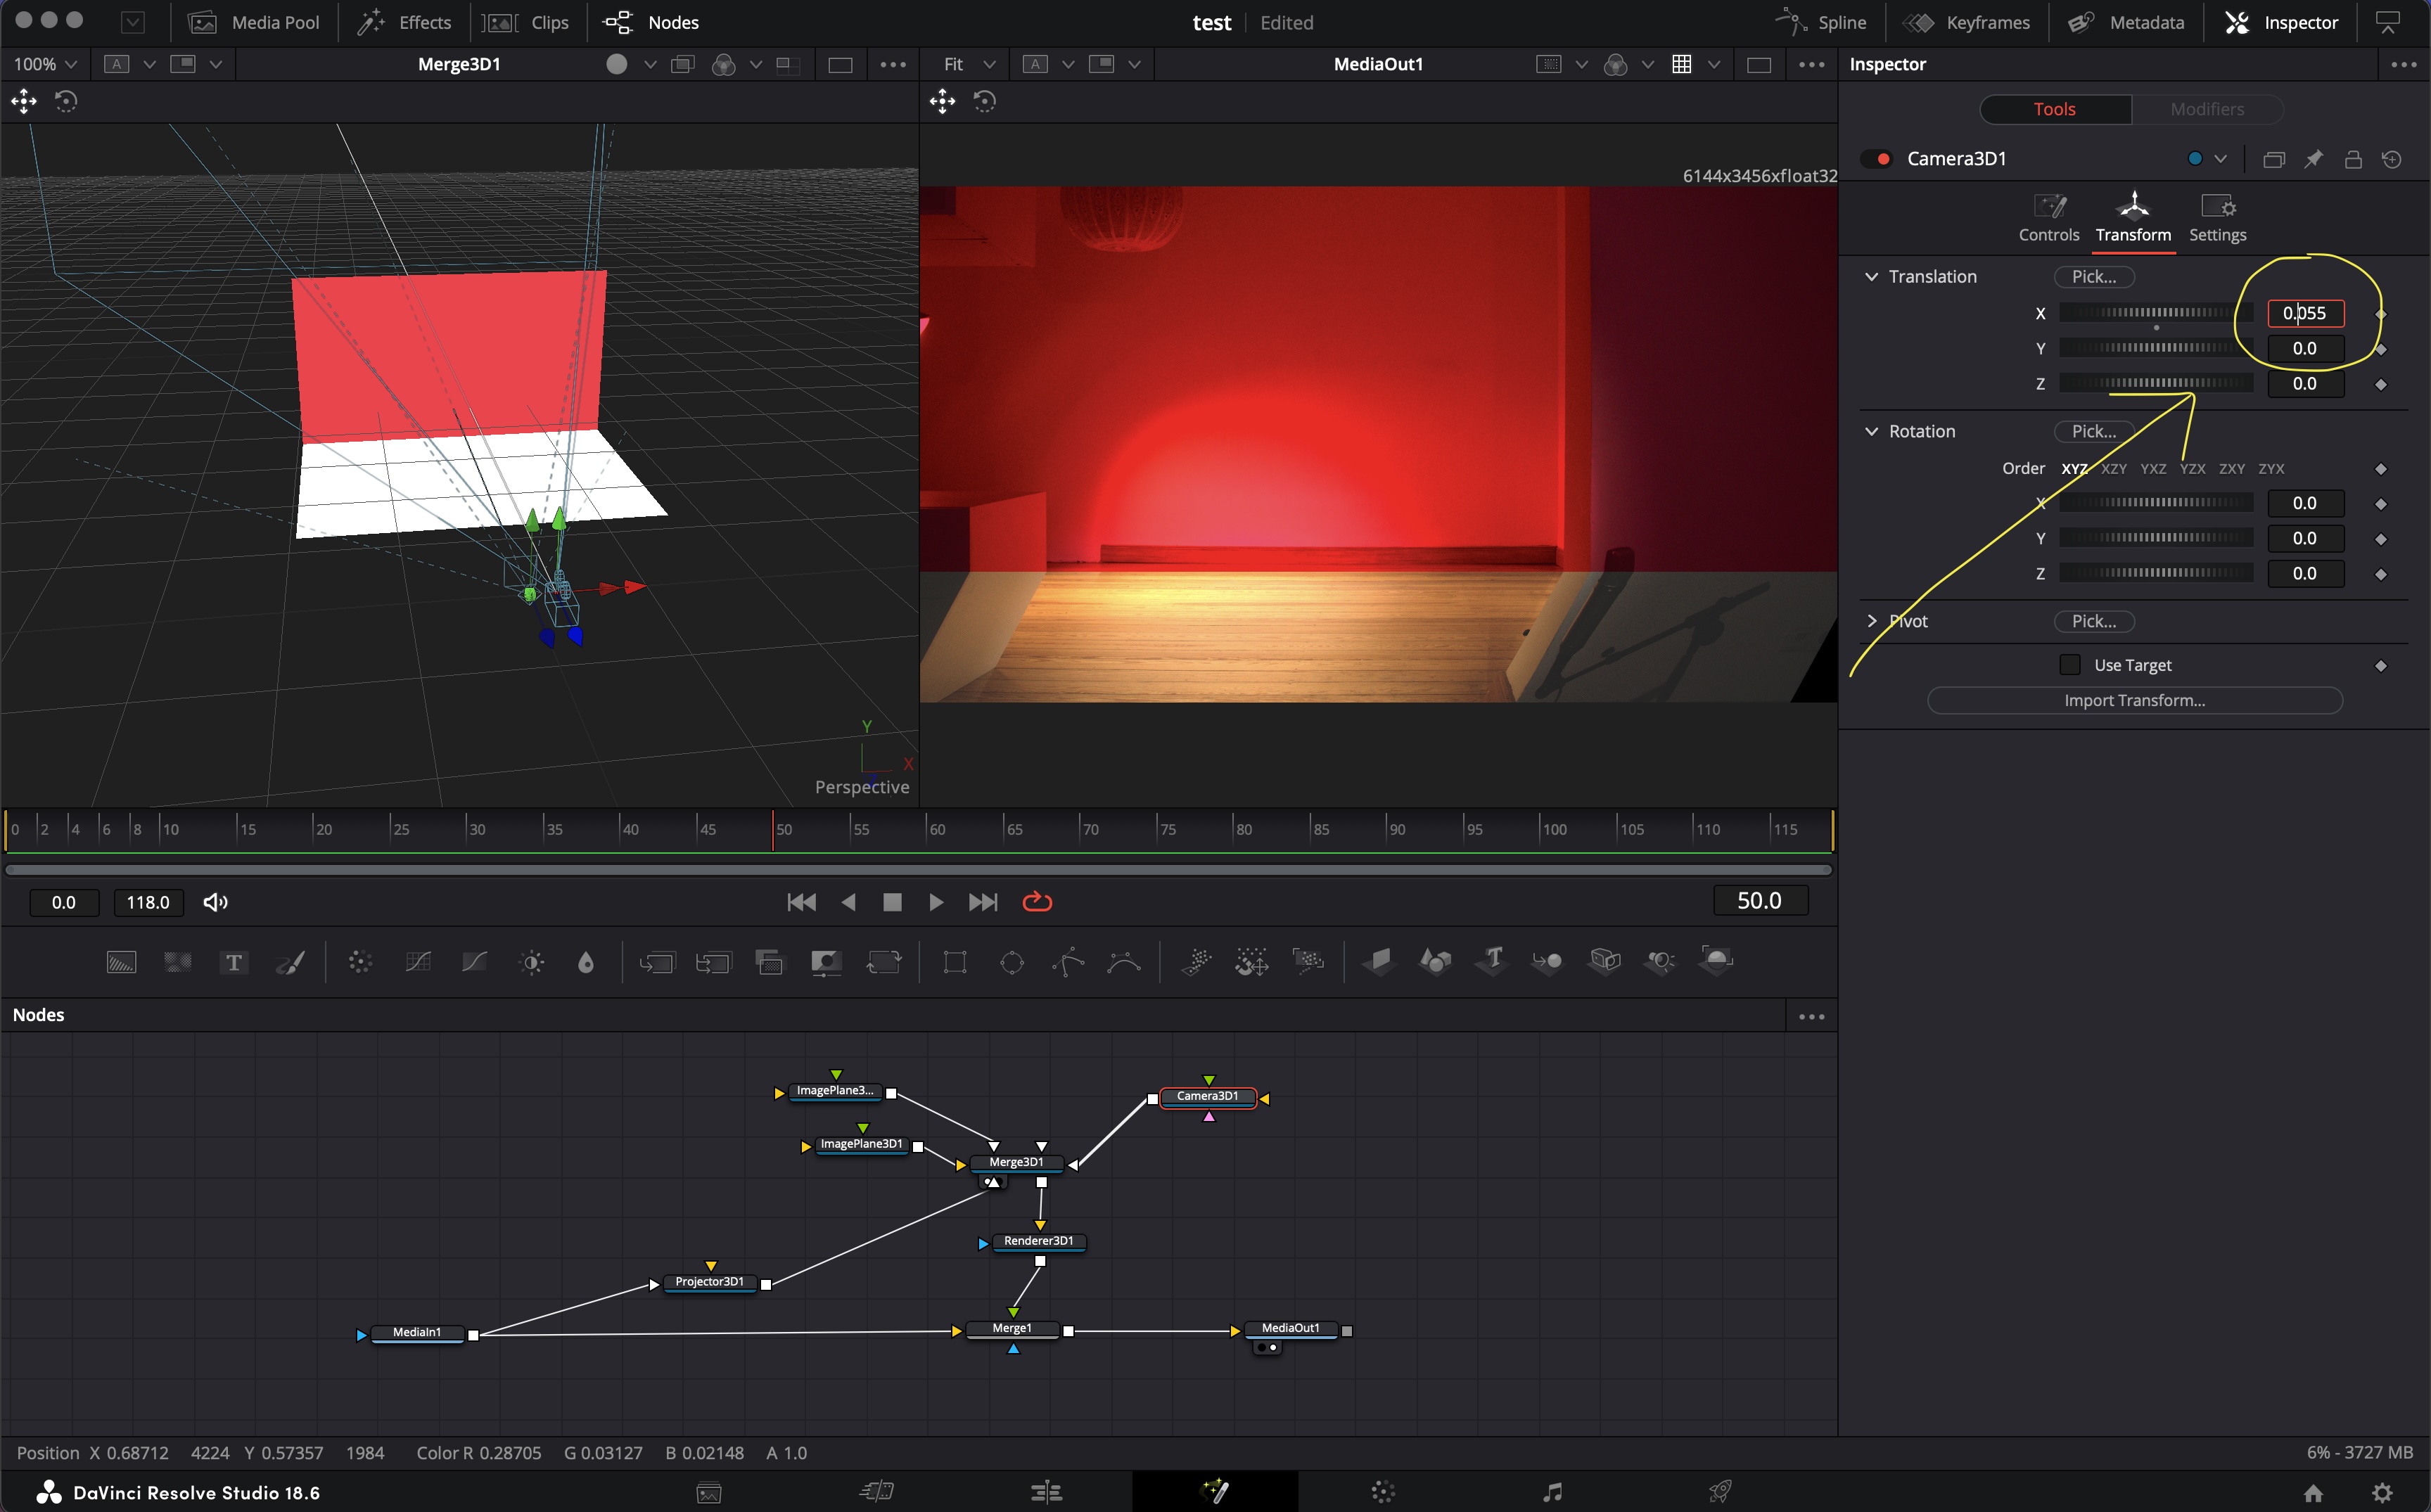2431x1512 pixels.
Task: Click the play forward button
Action: coord(936,902)
